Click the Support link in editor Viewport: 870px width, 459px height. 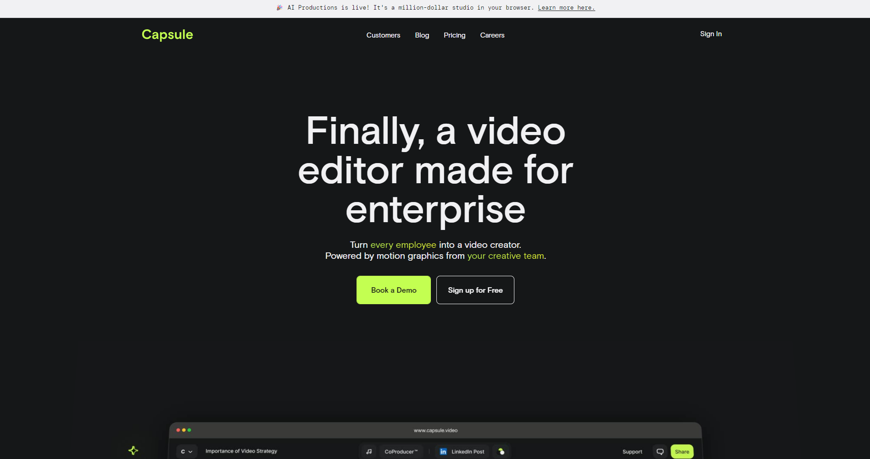pos(632,451)
